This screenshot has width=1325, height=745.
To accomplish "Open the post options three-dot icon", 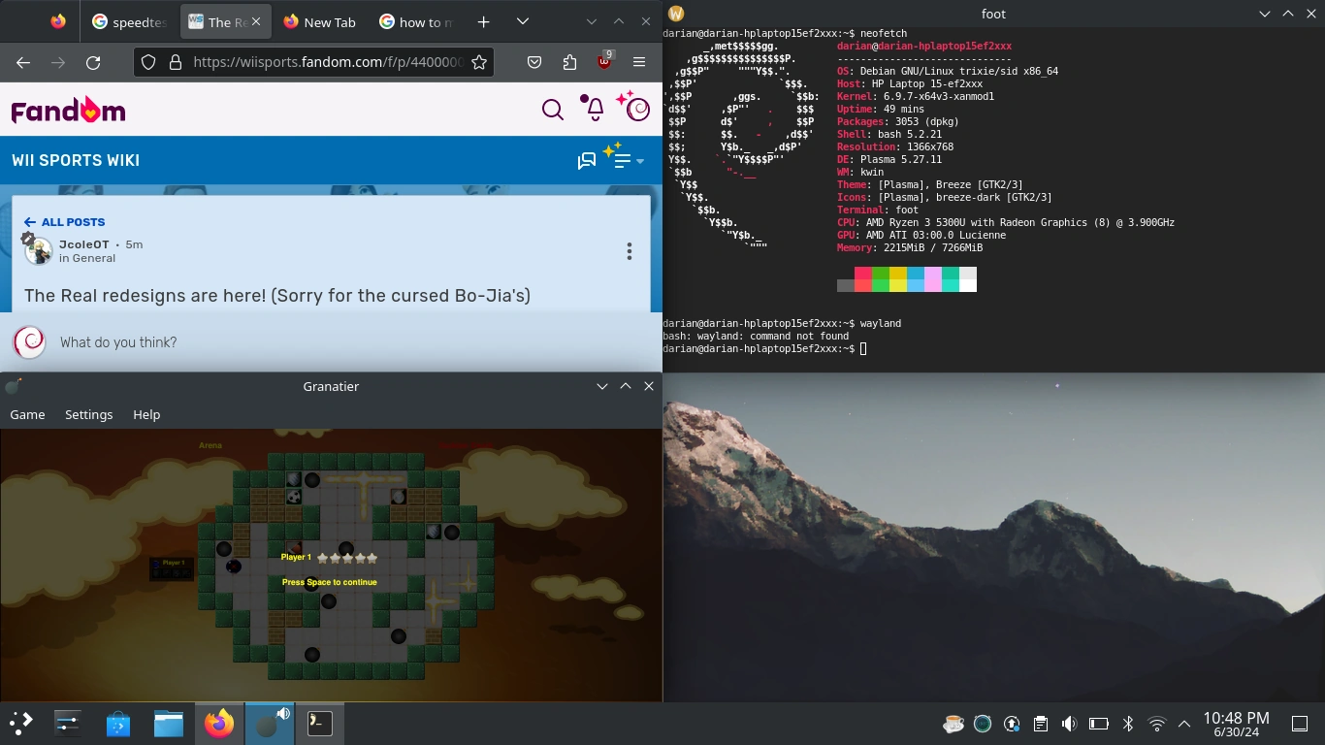I will click(630, 250).
